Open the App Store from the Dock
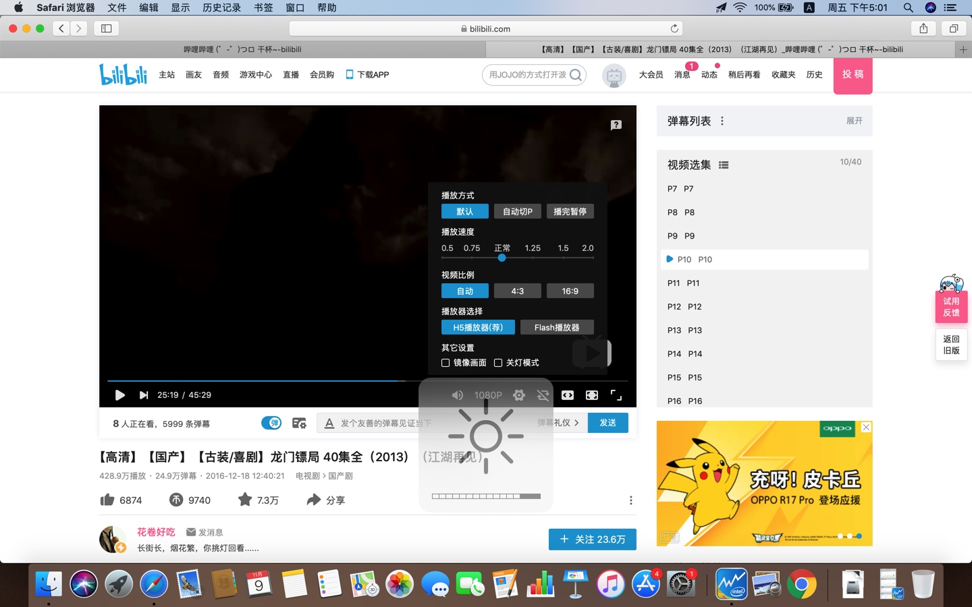This screenshot has height=607, width=972. click(x=646, y=584)
